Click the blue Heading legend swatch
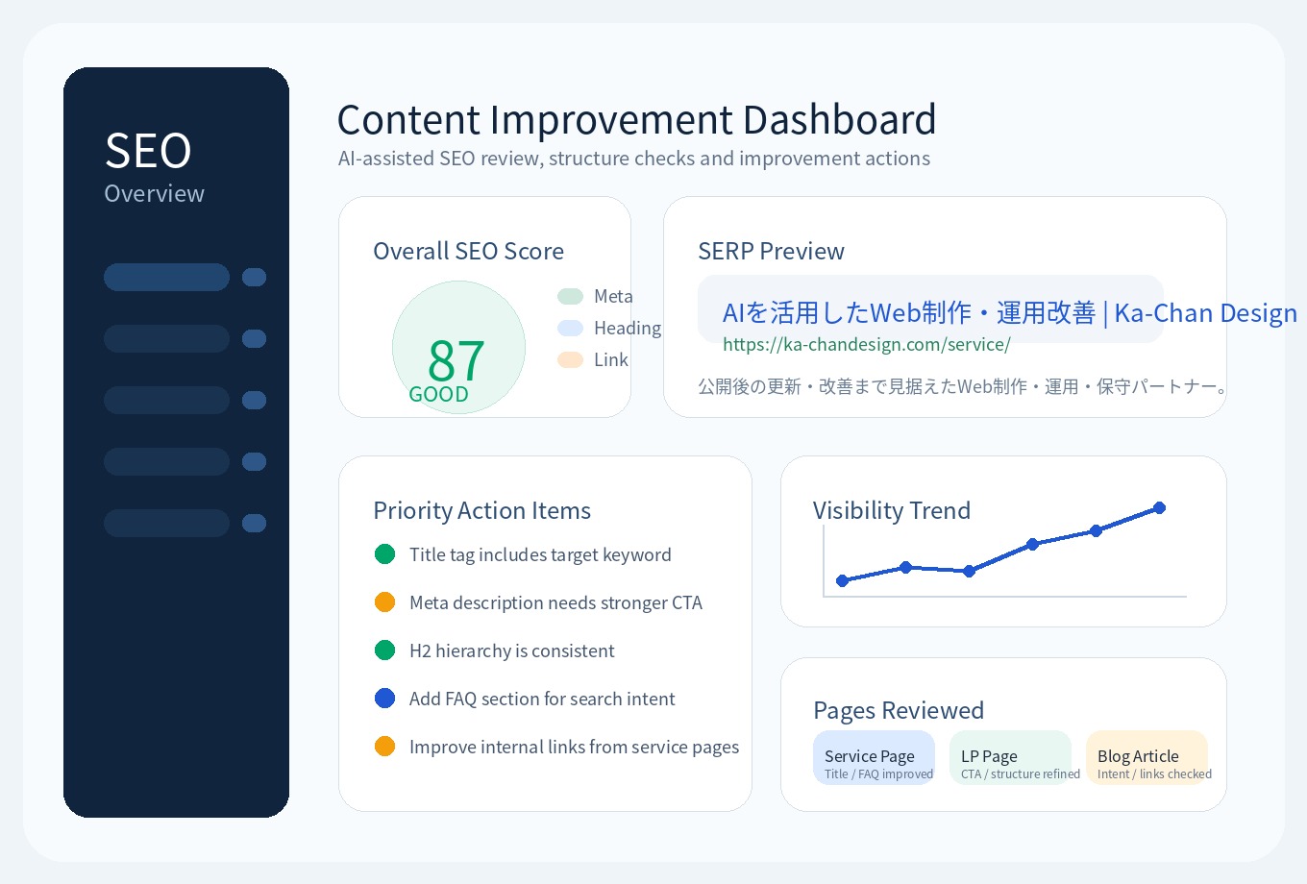 (570, 328)
